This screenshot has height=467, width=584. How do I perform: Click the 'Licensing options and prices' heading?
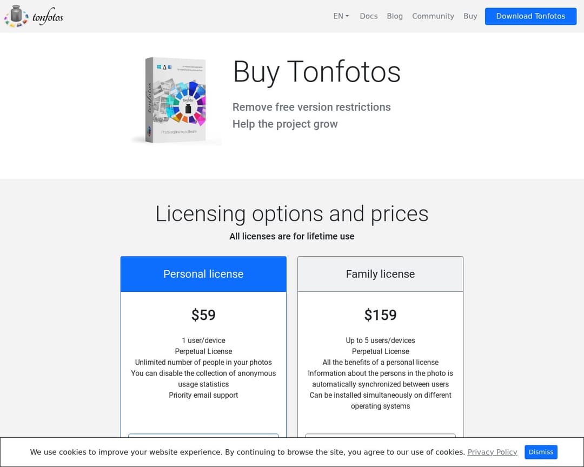pyautogui.click(x=292, y=214)
